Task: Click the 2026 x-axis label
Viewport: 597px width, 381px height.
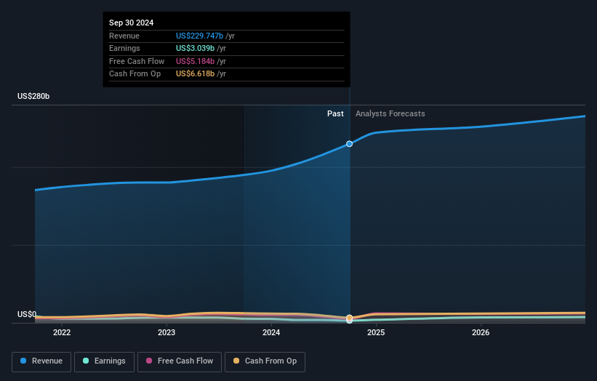Action: click(x=481, y=332)
